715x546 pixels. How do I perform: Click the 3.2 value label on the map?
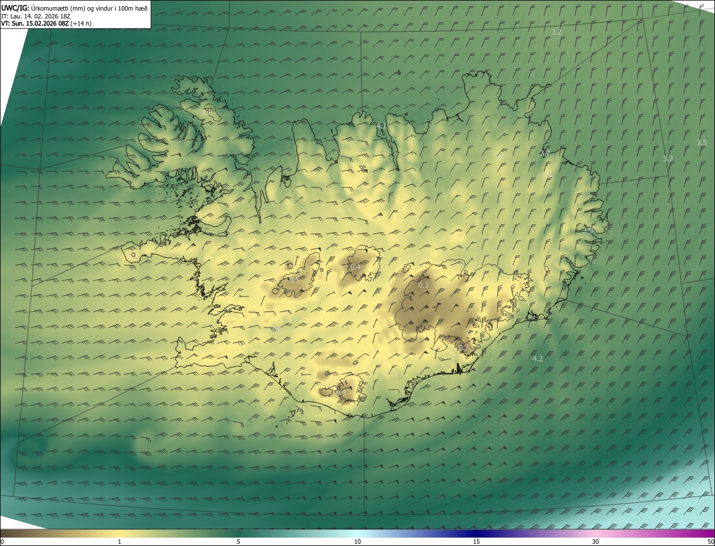tap(556, 32)
